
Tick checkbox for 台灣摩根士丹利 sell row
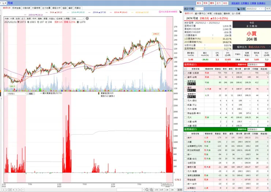185,146
